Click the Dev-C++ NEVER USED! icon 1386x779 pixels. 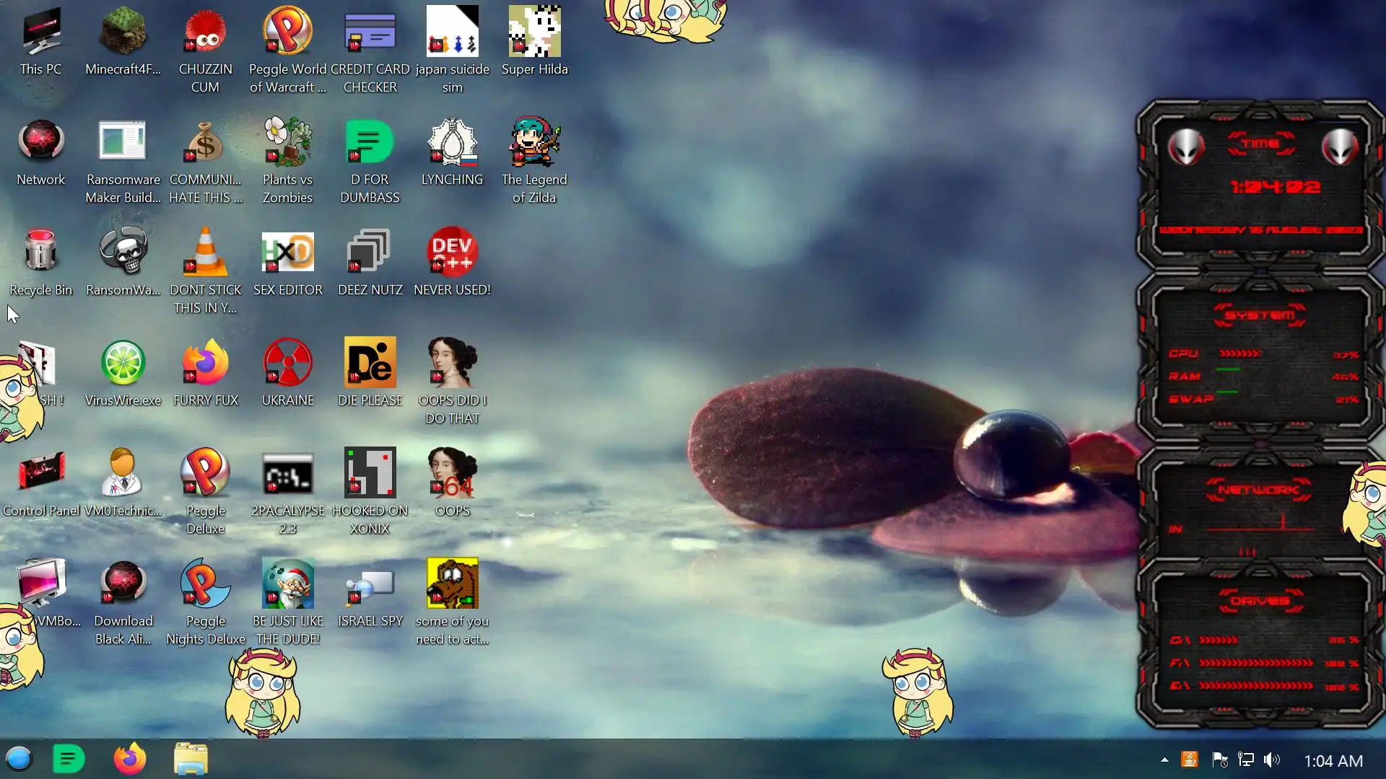452,253
